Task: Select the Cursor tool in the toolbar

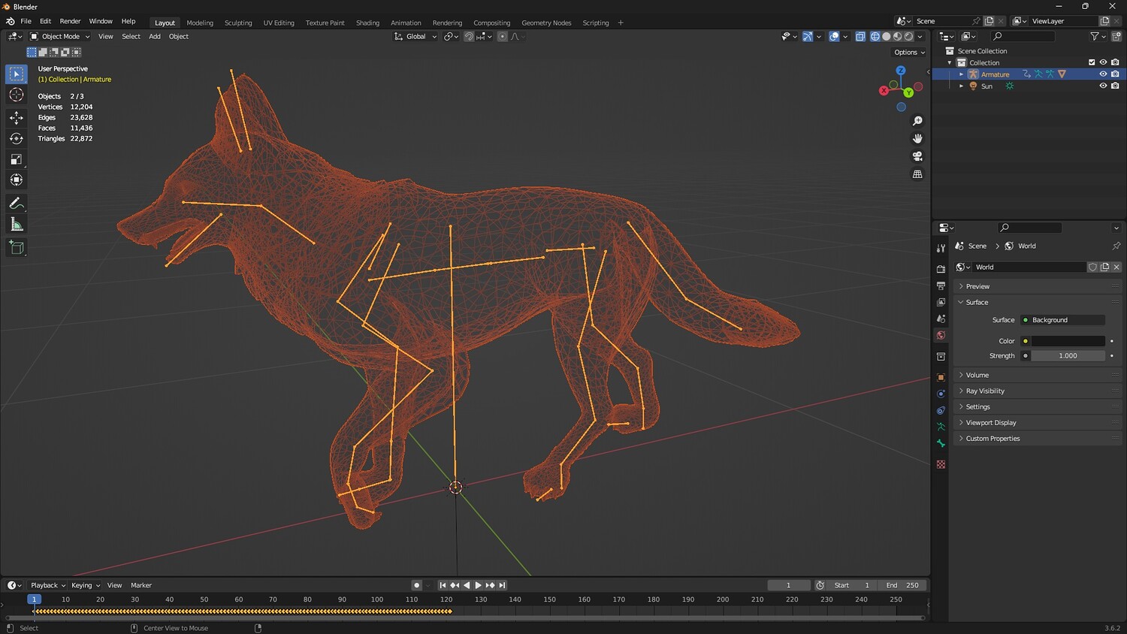Action: 16,95
